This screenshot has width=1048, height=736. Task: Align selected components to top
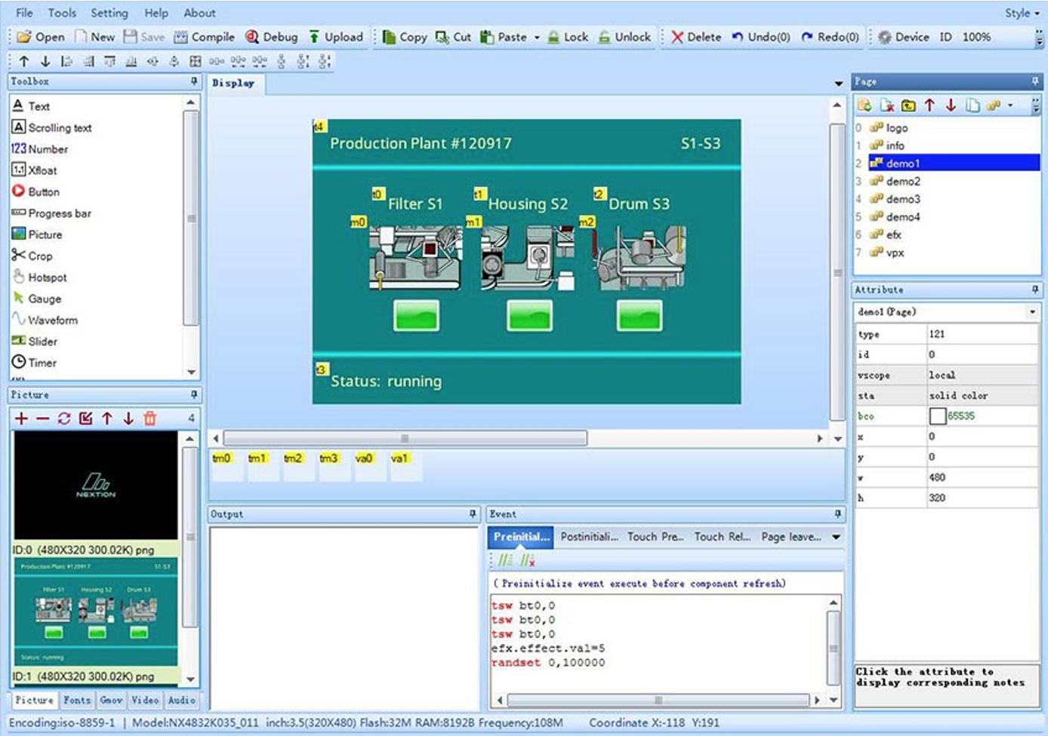pos(110,62)
